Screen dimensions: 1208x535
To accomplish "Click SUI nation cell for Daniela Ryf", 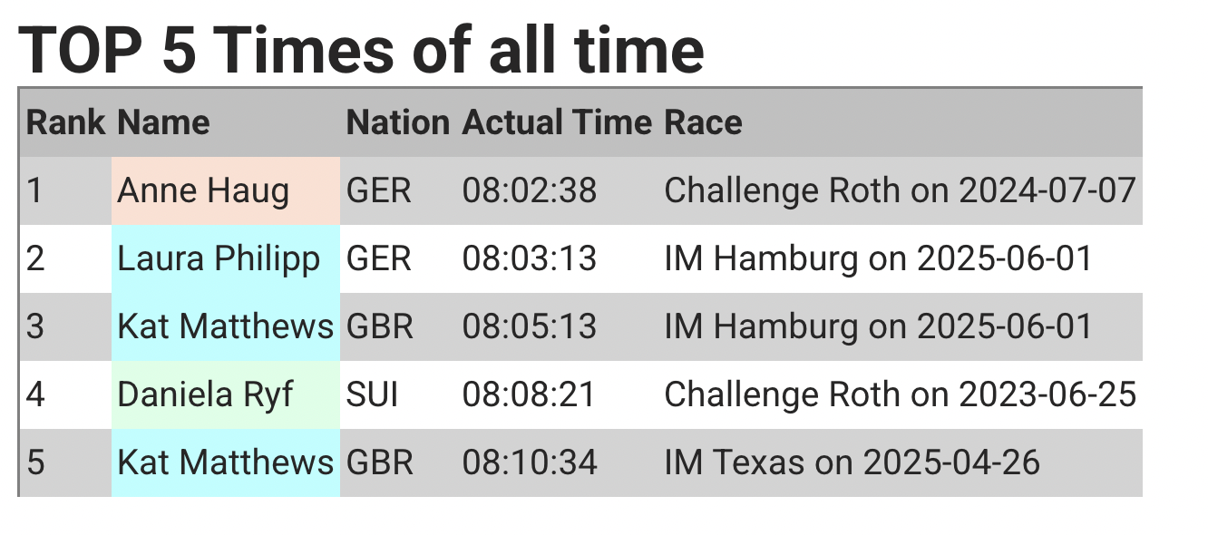I will coord(373,394).
